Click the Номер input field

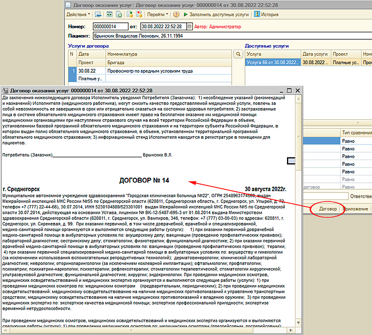pos(110,26)
